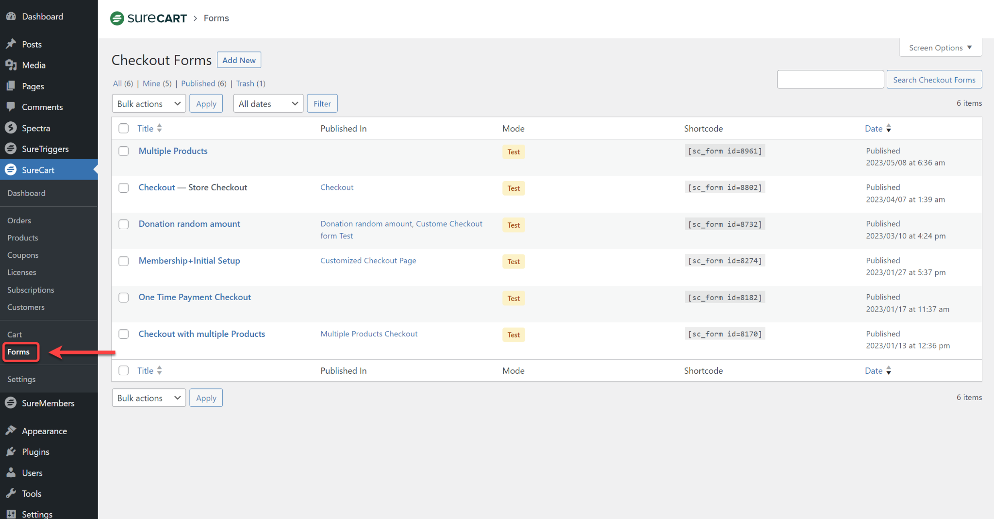Screen dimensions: 994x519
Task: Open Forms in SureCart submenu
Action: [18, 352]
